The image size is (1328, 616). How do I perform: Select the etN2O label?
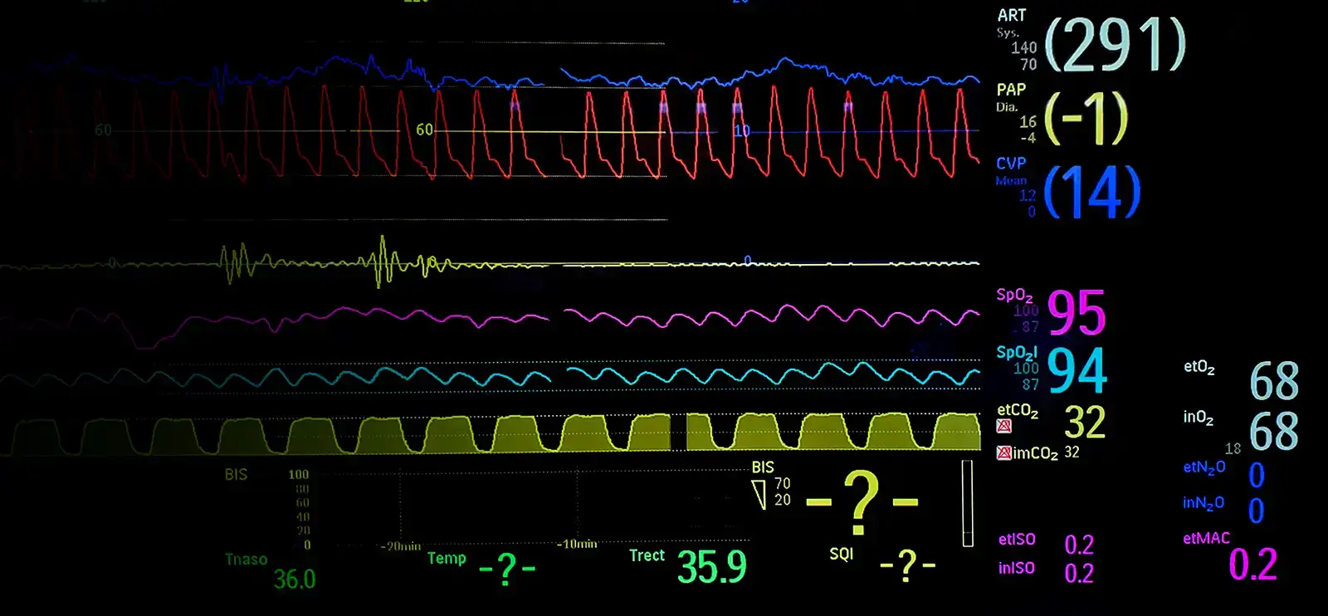pyautogui.click(x=1204, y=467)
